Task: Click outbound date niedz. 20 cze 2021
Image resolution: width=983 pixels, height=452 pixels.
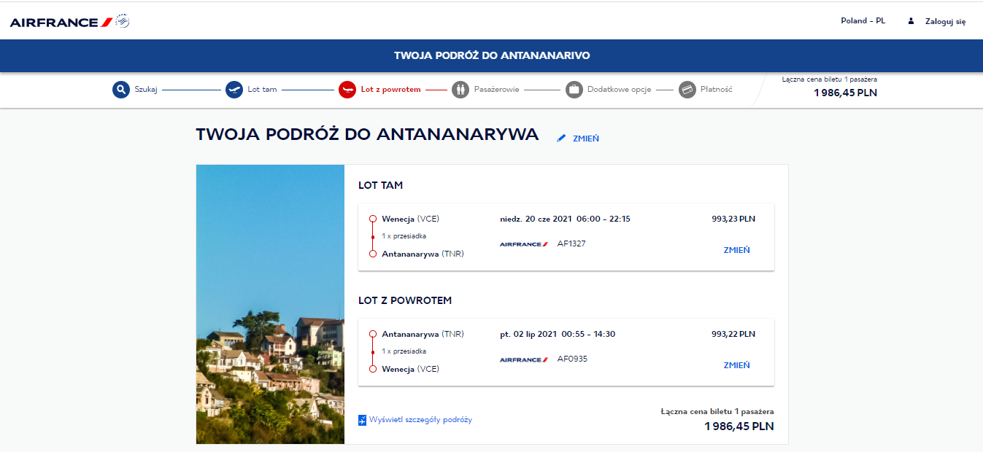Action: click(536, 219)
